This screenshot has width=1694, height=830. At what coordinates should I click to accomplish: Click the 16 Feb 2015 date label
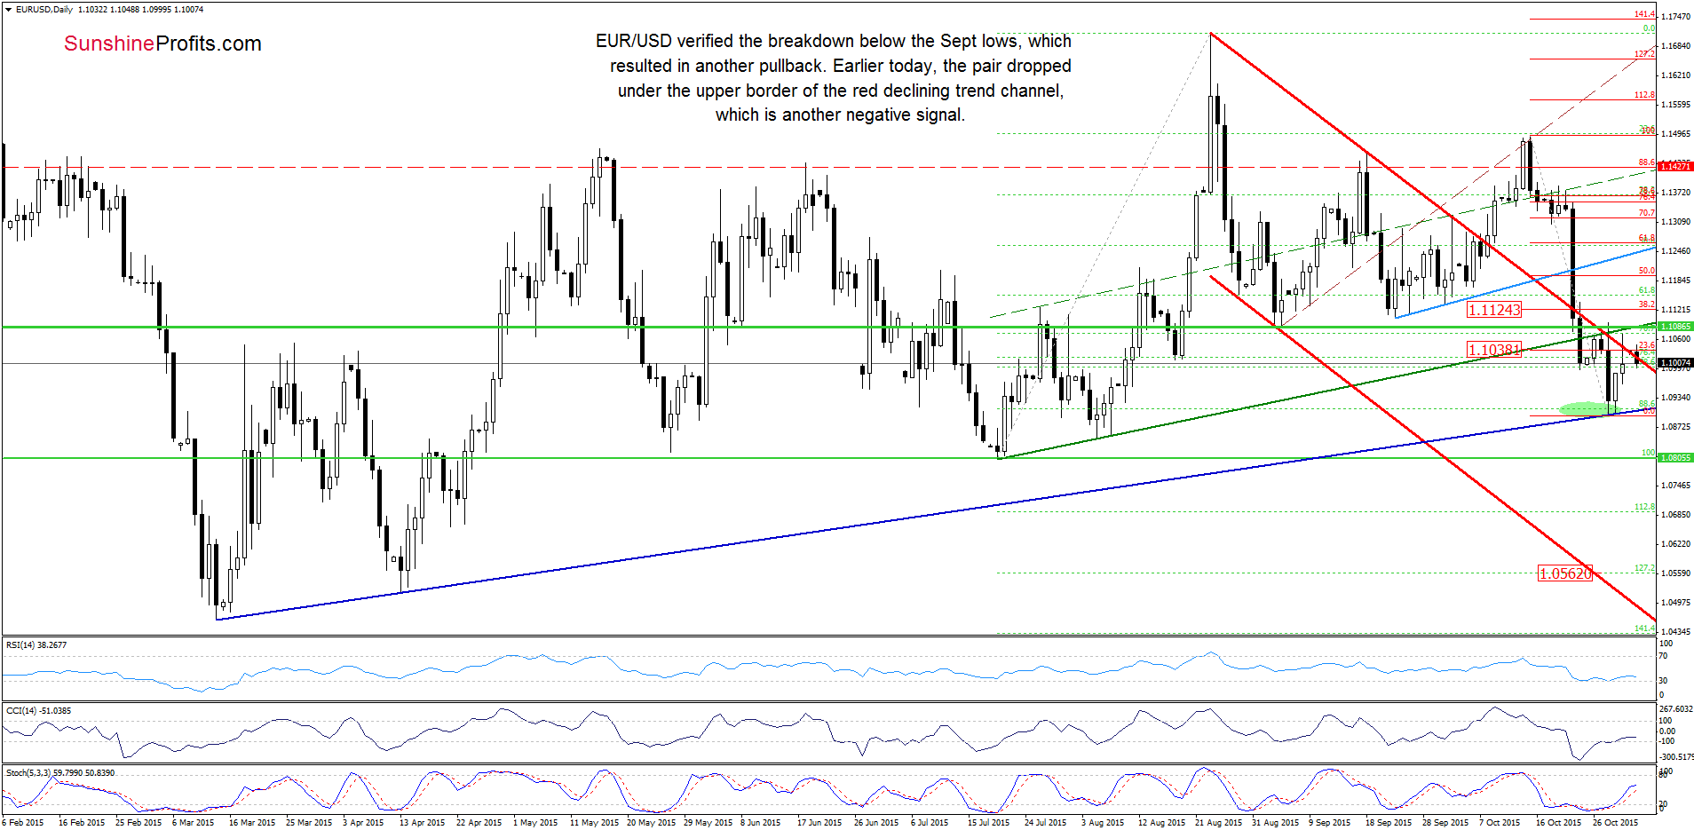click(x=81, y=822)
